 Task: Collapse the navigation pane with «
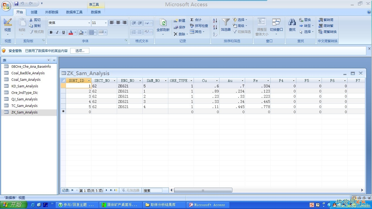coord(54,60)
